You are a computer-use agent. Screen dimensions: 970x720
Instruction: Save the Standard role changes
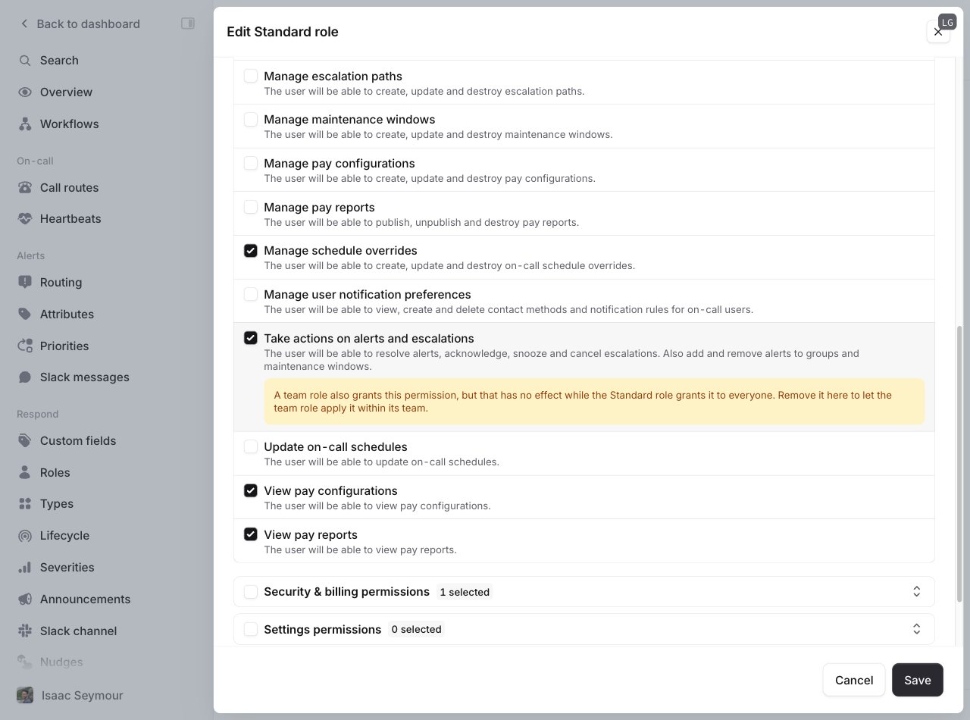tap(917, 680)
